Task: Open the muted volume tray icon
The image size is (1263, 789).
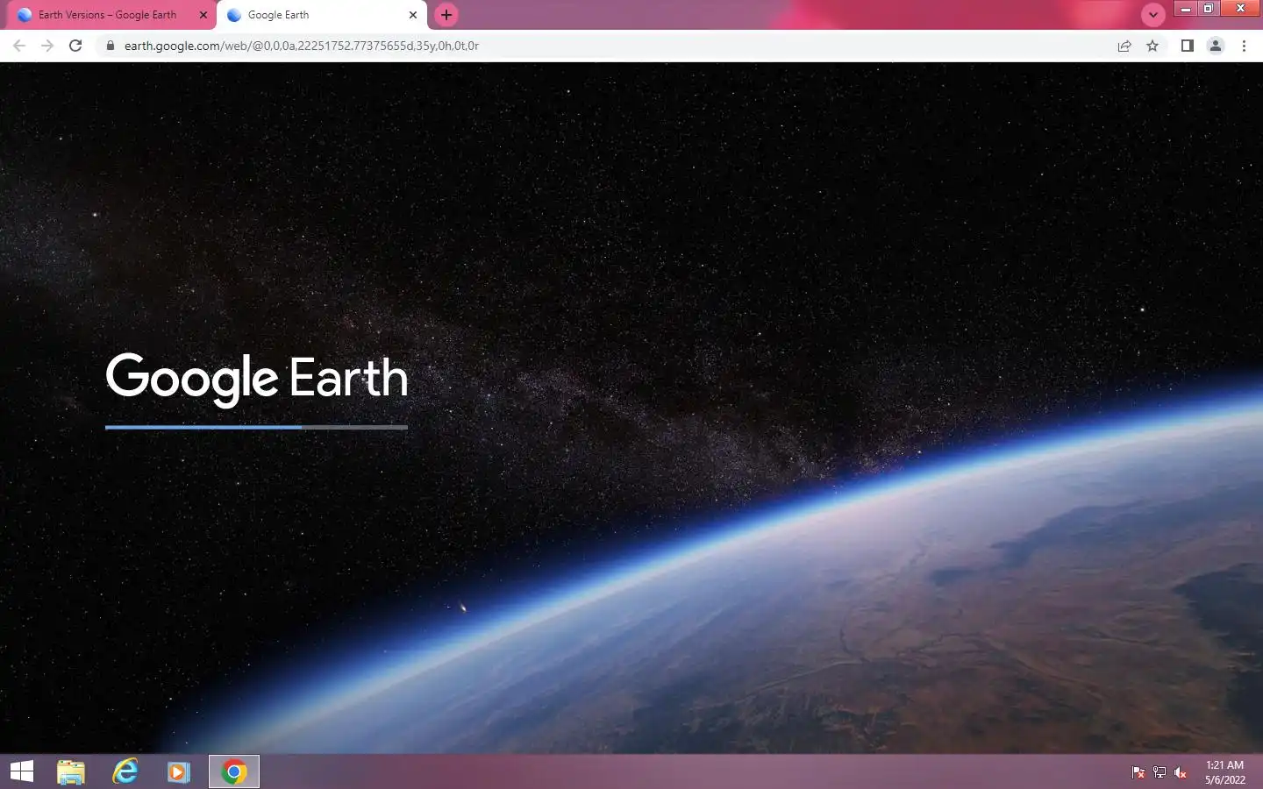Action: click(x=1181, y=772)
